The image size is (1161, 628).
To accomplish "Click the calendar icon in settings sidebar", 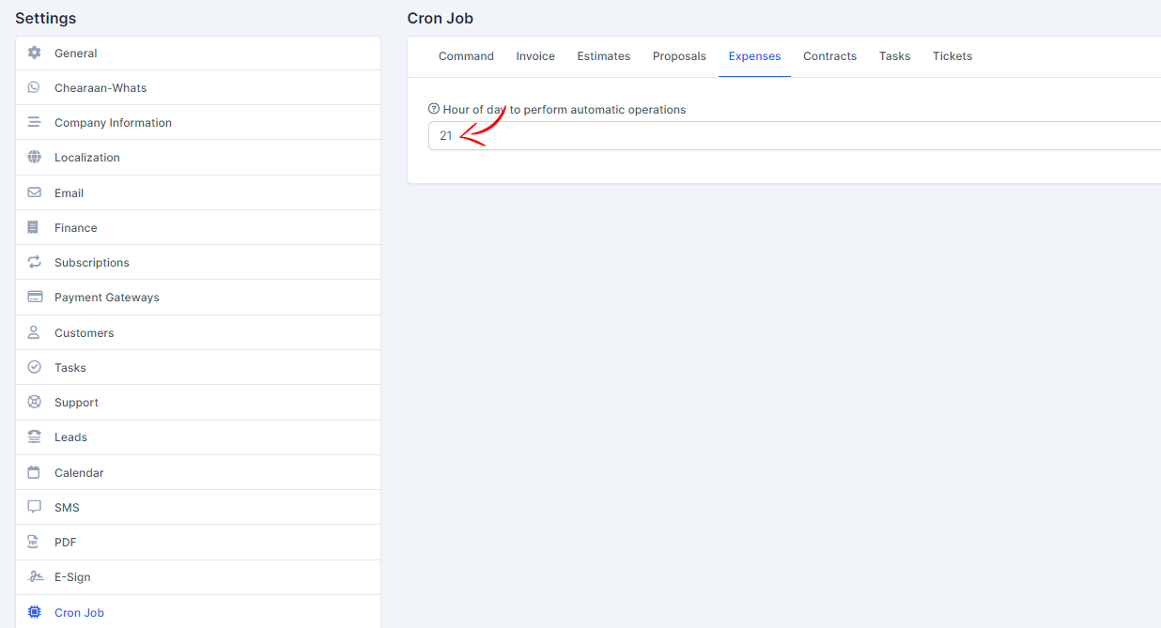I will [x=35, y=473].
